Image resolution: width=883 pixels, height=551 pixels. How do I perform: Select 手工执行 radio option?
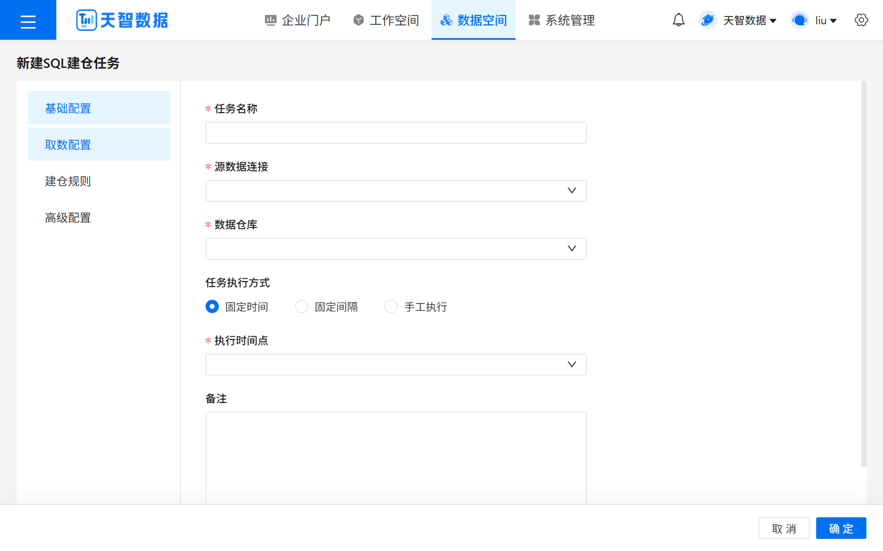pyautogui.click(x=391, y=306)
